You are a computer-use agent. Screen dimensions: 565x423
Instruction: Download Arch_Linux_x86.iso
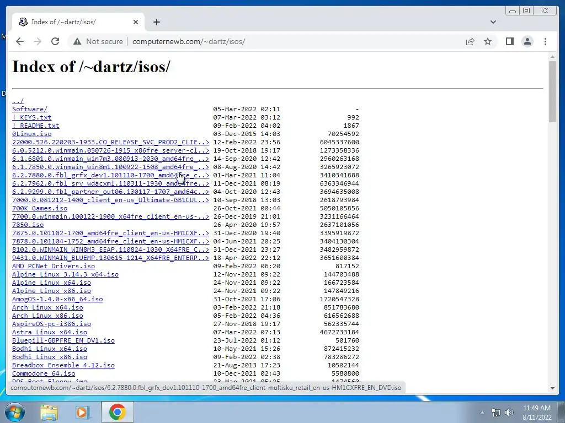[x=47, y=316]
